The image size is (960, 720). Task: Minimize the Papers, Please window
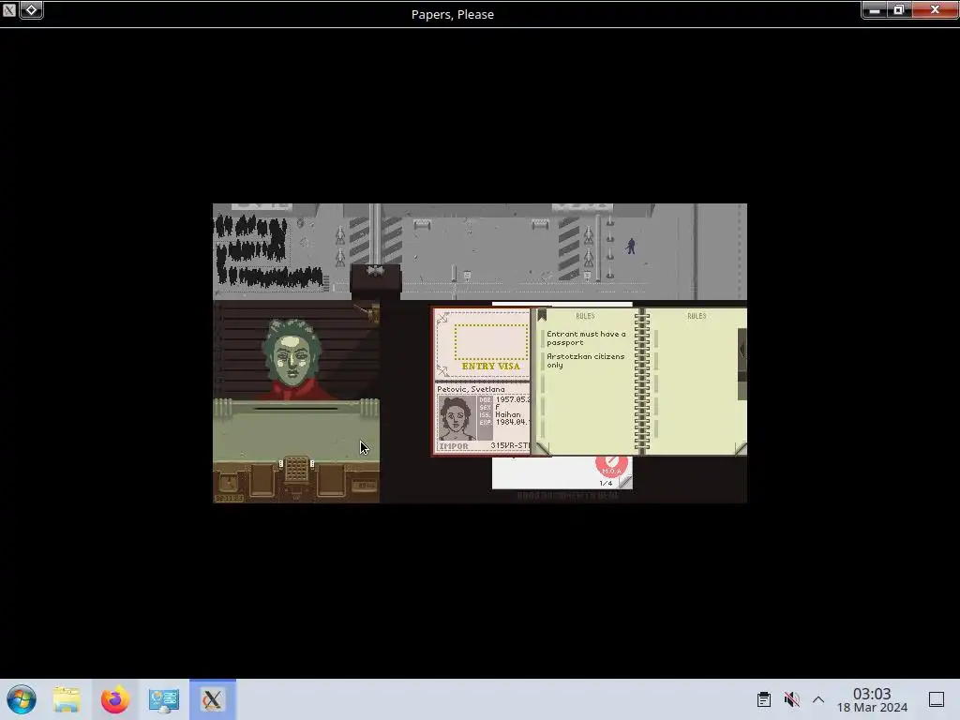pos(875,9)
